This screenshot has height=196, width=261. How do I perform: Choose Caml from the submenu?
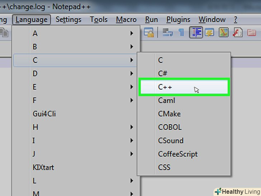click(184, 101)
